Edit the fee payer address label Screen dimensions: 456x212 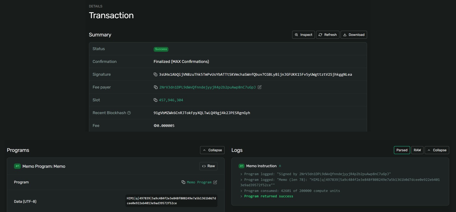(x=260, y=87)
